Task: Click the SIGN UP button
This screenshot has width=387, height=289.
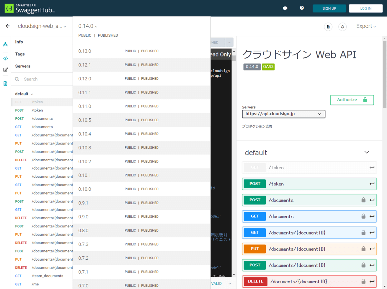Action: pos(329,8)
